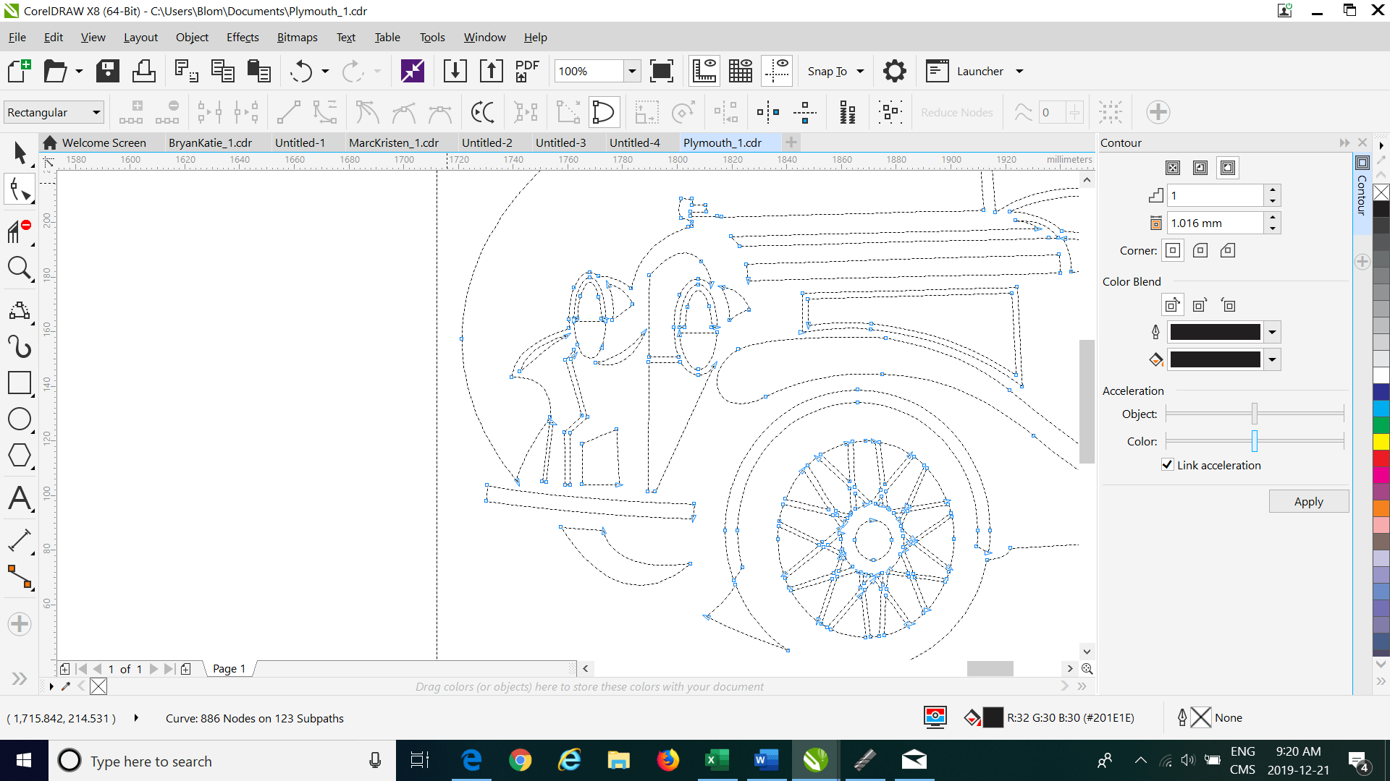Screen dimensions: 1390x781
Task: Select the Pick tool in toolbox
Action: click(x=20, y=153)
